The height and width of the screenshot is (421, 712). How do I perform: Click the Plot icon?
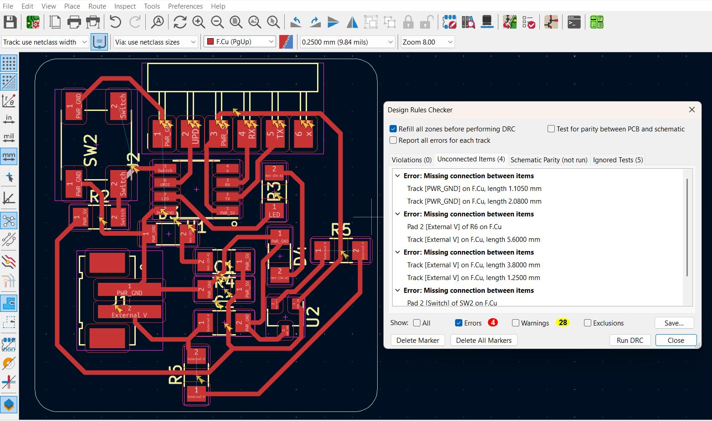[x=93, y=22]
